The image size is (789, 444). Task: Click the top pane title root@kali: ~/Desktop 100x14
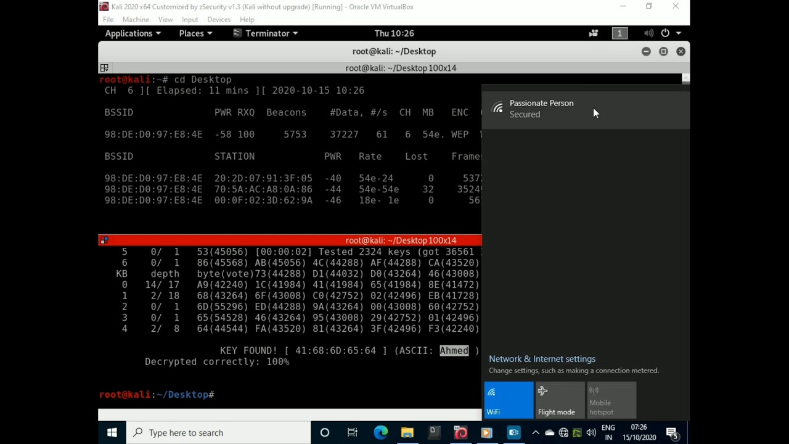[401, 68]
